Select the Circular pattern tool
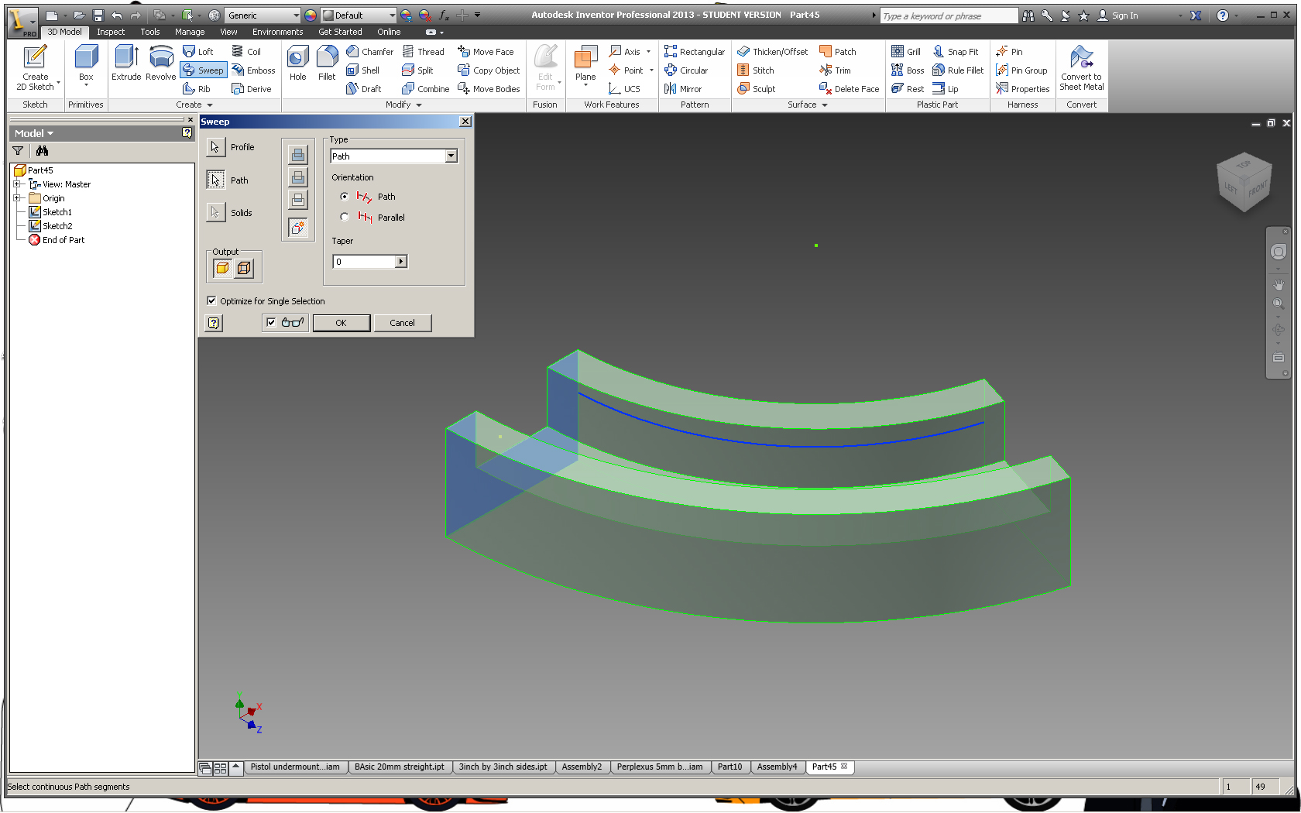The height and width of the screenshot is (813, 1301). [686, 70]
